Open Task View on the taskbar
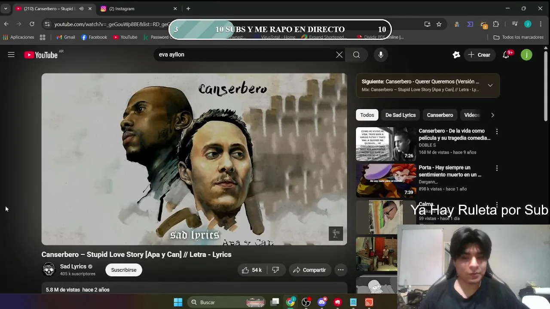The height and width of the screenshot is (309, 550). [x=275, y=302]
